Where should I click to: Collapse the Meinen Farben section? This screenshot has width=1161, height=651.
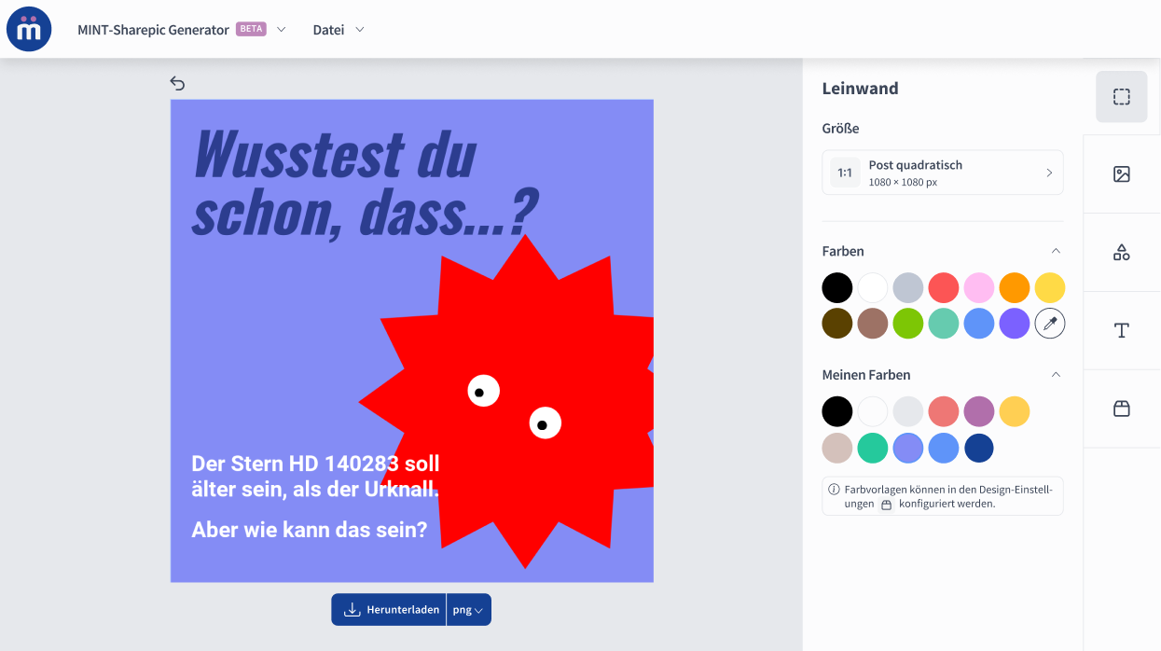pyautogui.click(x=1056, y=375)
